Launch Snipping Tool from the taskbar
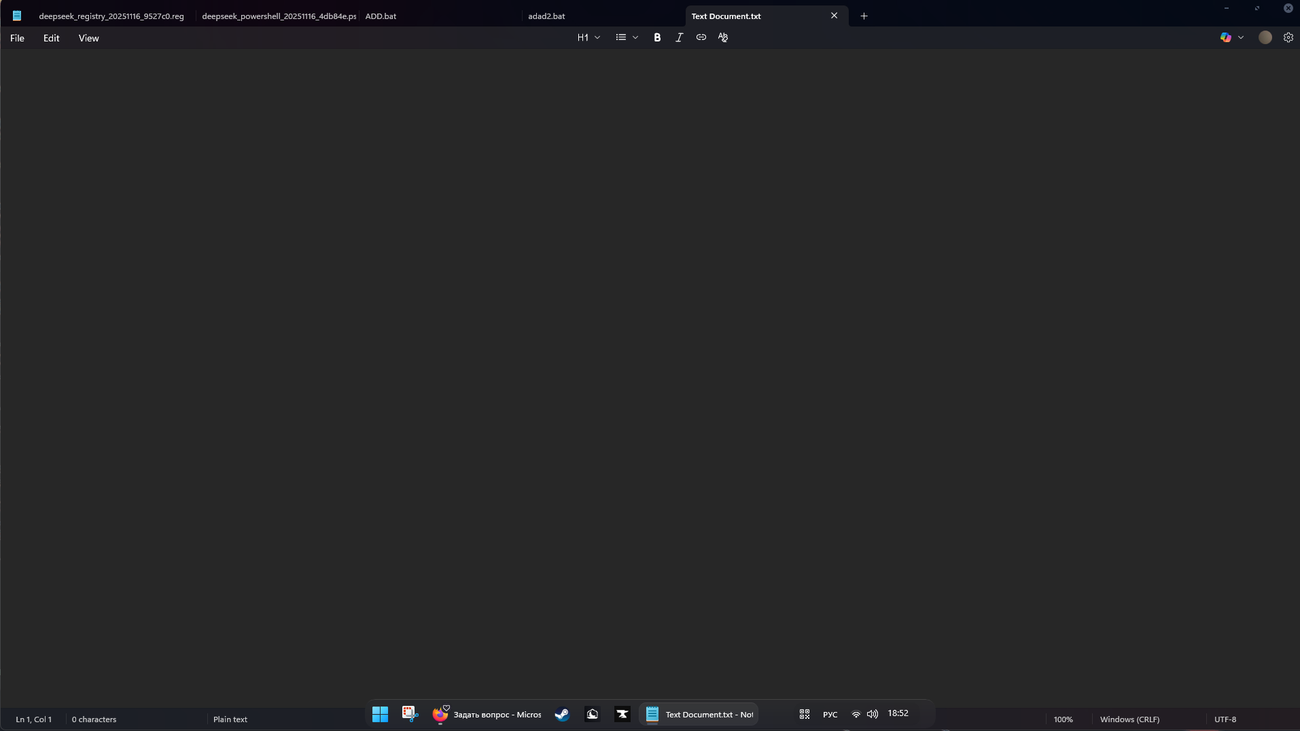The width and height of the screenshot is (1300, 731). pyautogui.click(x=410, y=714)
